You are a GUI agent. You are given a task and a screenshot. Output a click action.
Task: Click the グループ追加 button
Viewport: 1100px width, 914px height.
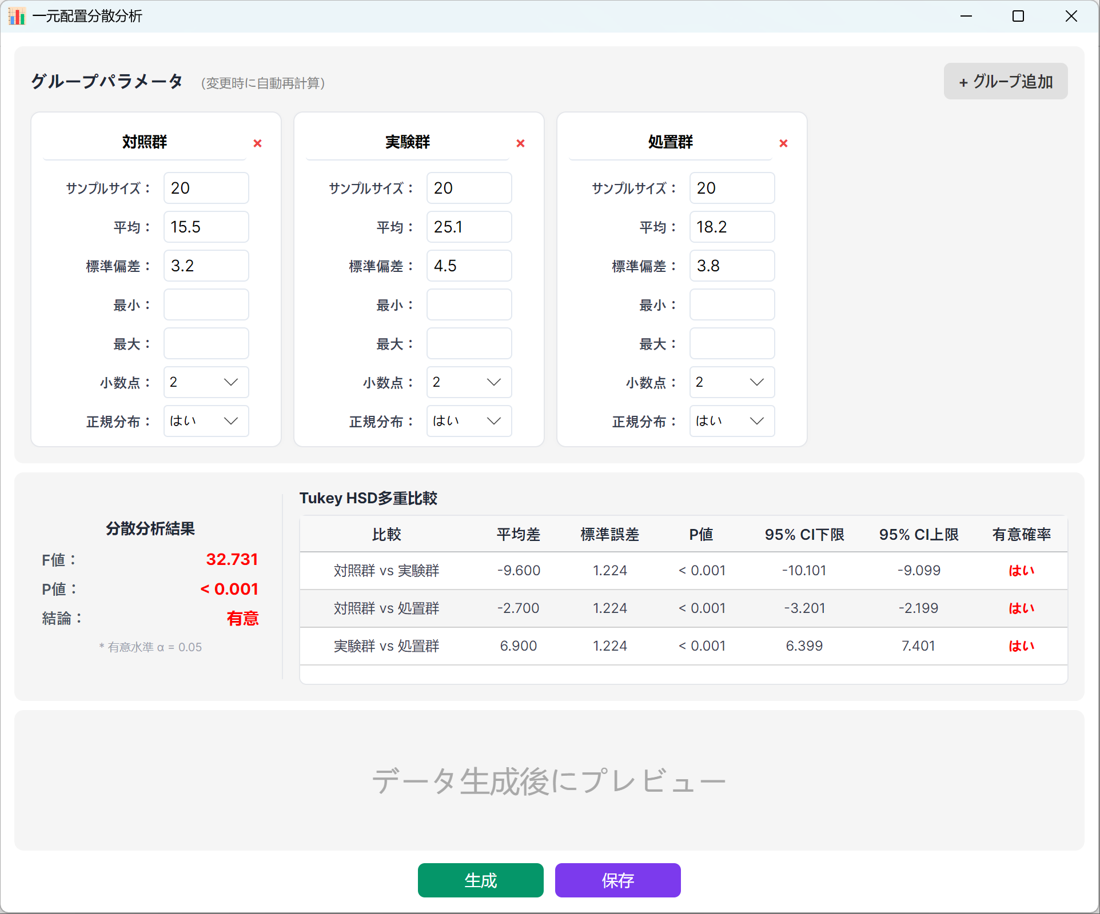click(x=1006, y=81)
